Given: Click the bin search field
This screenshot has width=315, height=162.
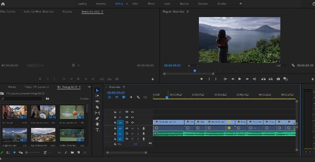Looking at the screenshot, I should pyautogui.click(x=21, y=99).
